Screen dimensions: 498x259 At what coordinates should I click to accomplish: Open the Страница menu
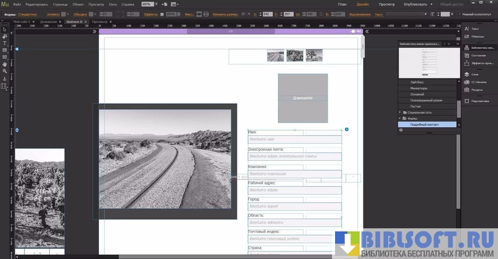60,4
